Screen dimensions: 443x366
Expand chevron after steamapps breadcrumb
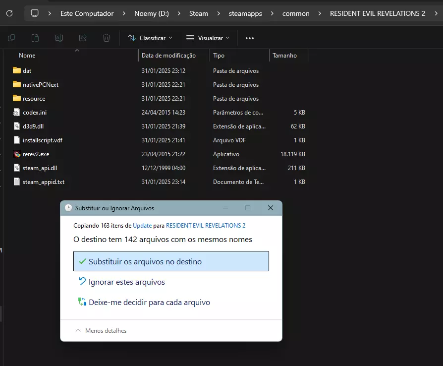pos(272,13)
